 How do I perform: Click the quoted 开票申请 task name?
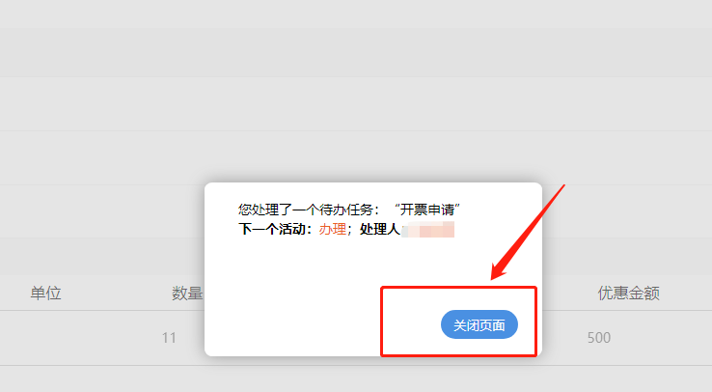click(x=426, y=210)
